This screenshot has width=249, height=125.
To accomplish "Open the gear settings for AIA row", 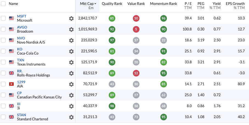I will (x=71, y=84).
